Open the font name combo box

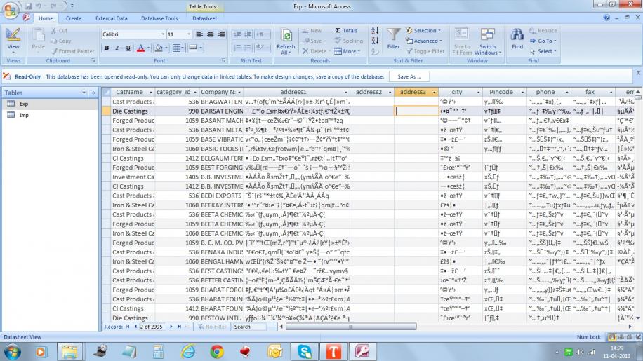pos(133,34)
